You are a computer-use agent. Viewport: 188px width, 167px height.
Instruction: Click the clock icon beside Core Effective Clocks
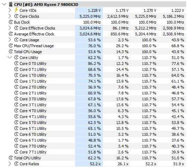point(16,28)
